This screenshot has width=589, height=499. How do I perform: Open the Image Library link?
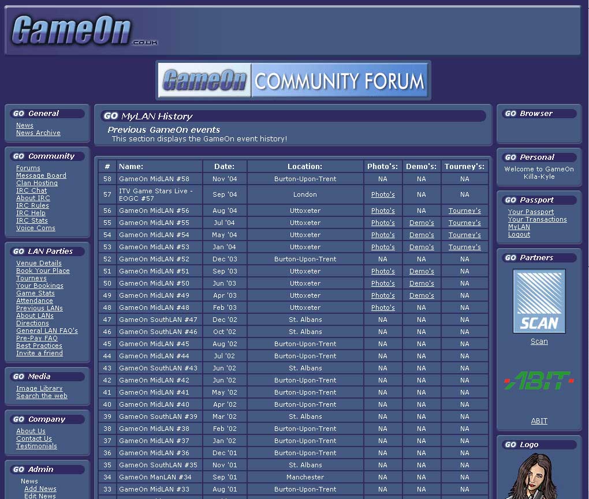(39, 389)
